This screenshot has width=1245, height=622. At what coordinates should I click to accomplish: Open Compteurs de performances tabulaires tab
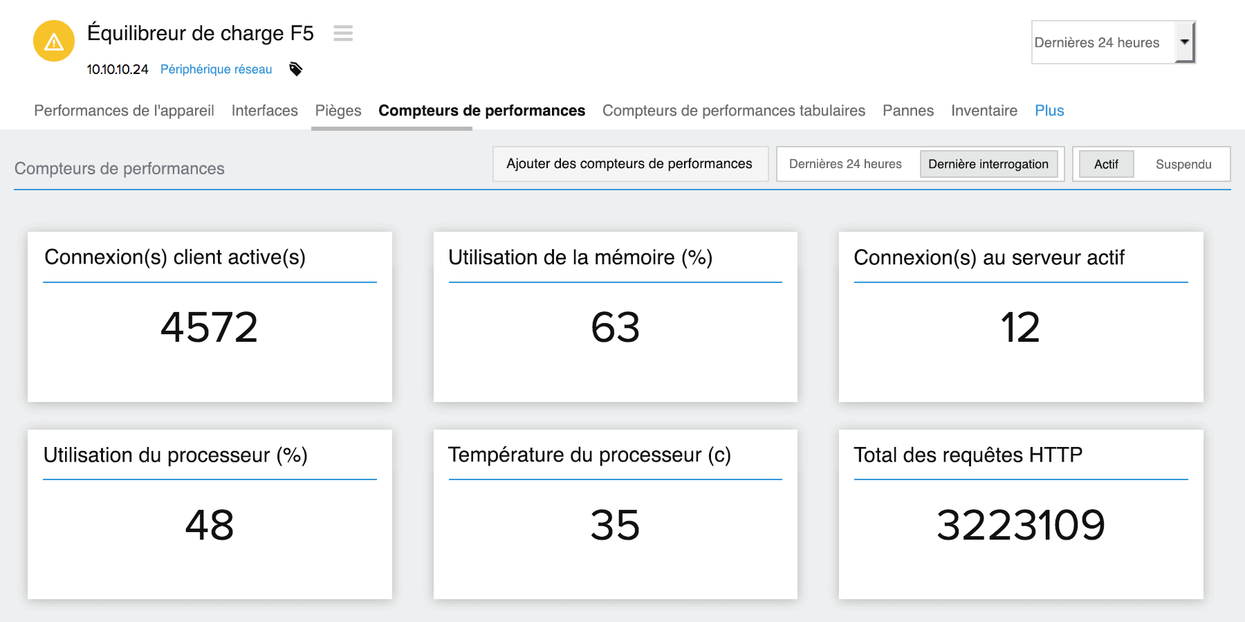pyautogui.click(x=734, y=111)
